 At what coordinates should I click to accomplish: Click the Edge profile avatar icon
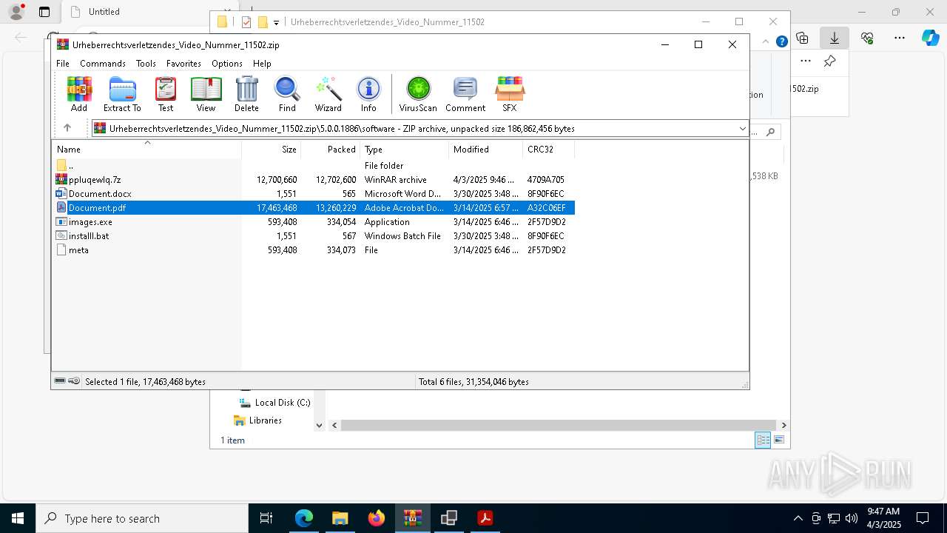tap(16, 12)
